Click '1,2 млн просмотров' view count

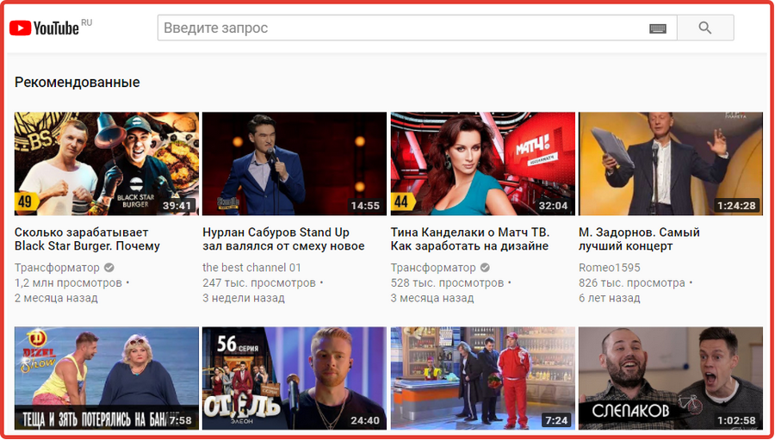pos(68,282)
